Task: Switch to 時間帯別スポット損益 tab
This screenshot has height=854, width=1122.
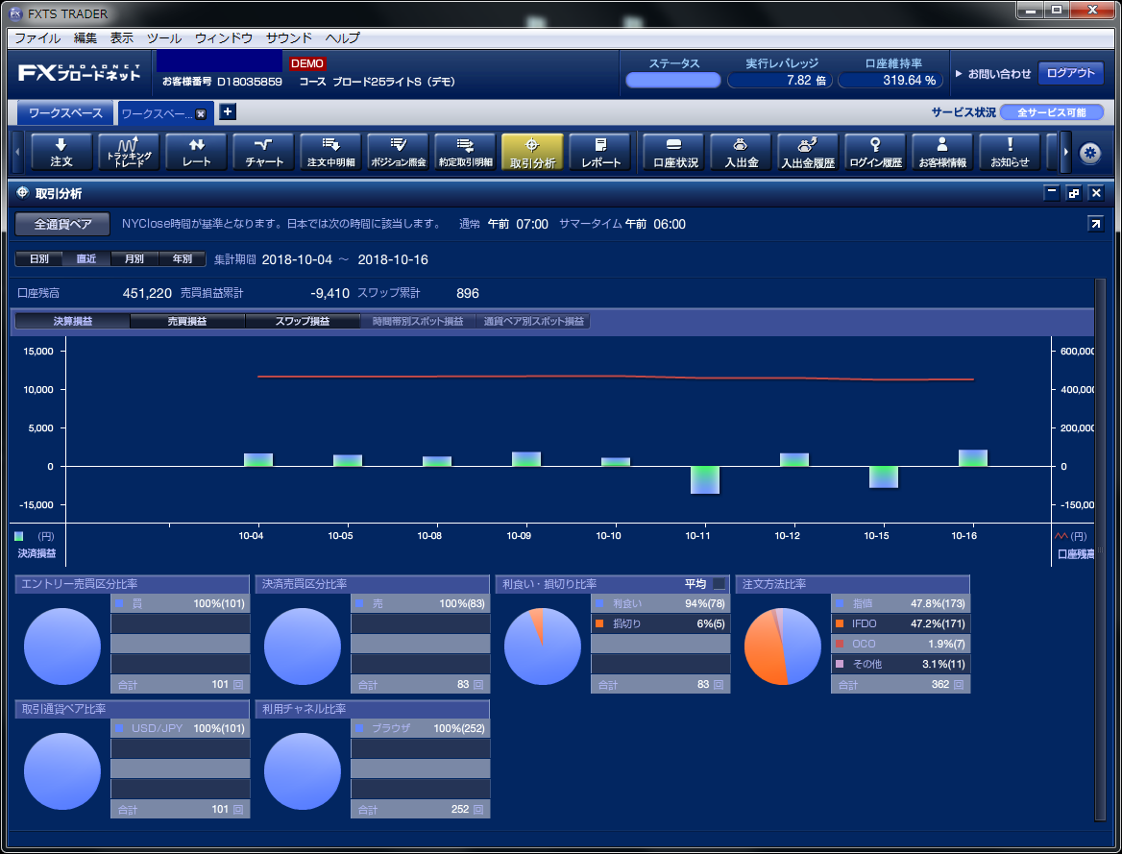Action: pyautogui.click(x=418, y=322)
